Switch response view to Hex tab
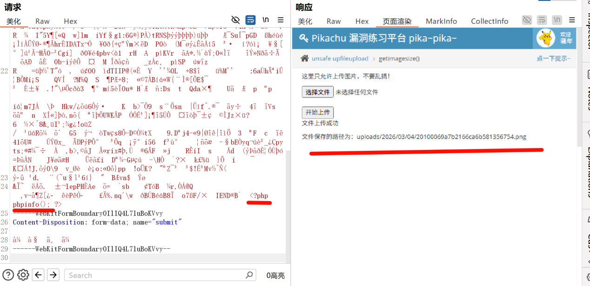 click(x=362, y=21)
